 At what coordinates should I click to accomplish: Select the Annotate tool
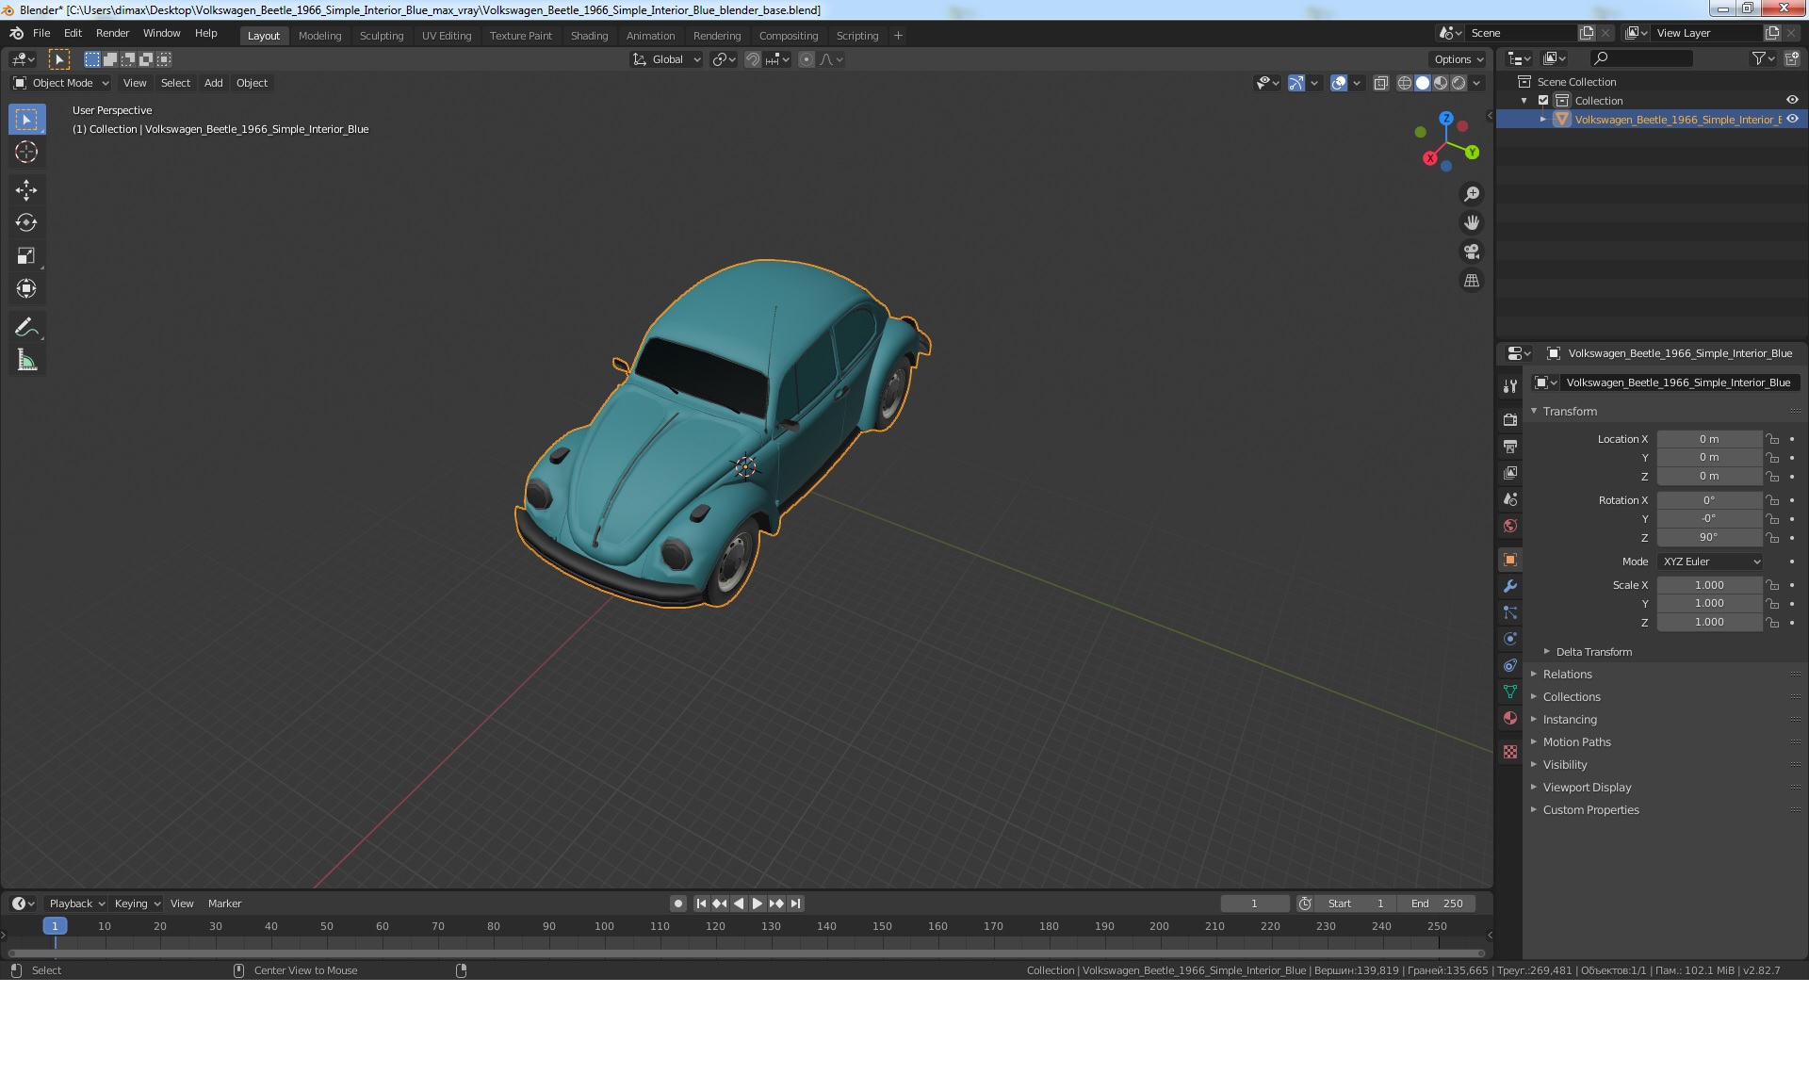[x=26, y=328]
